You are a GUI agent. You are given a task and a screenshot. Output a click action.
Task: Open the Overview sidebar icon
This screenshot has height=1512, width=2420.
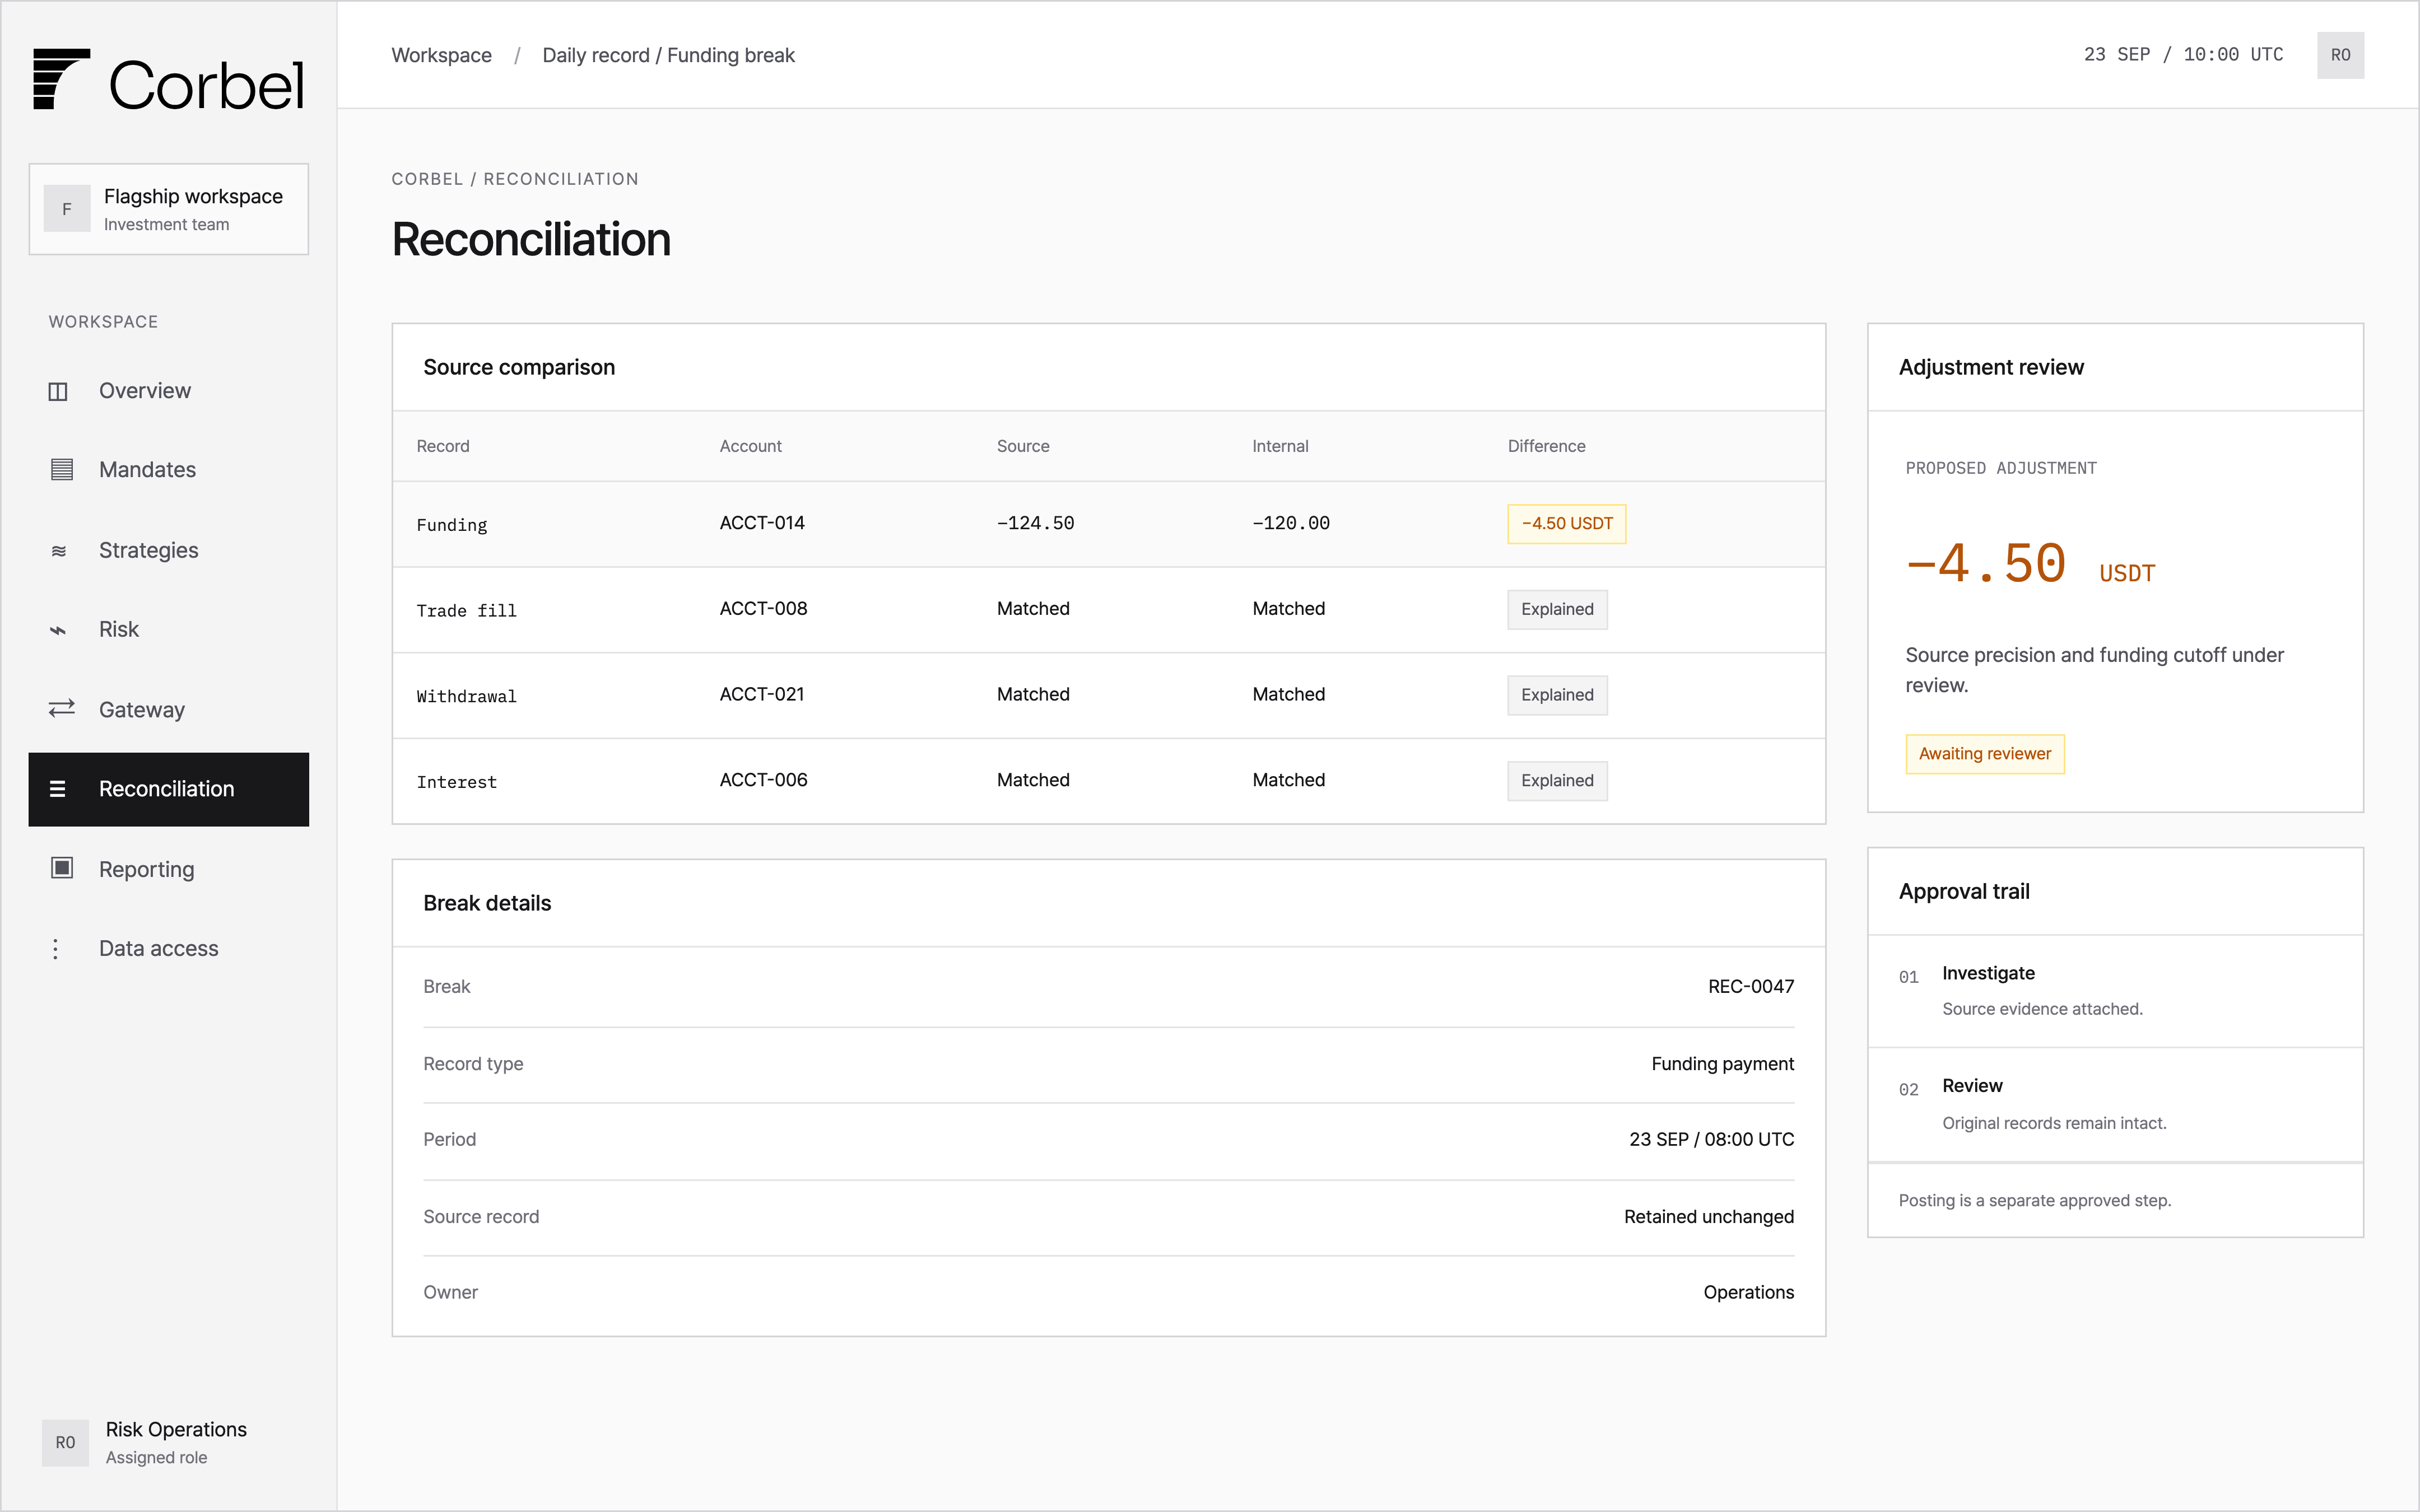pos(58,391)
